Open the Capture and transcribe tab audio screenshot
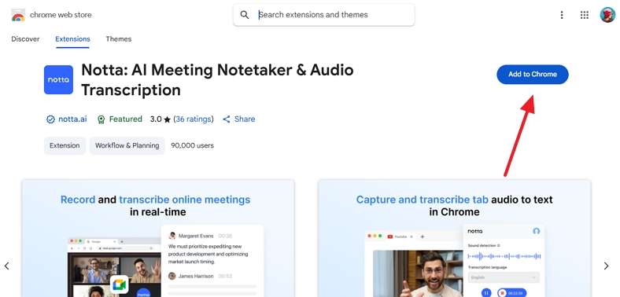The image size is (620, 297). (x=454, y=239)
